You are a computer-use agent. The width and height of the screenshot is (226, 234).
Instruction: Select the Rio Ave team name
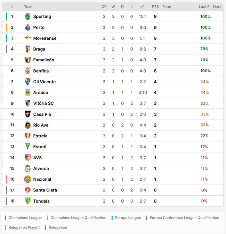coord(41,125)
